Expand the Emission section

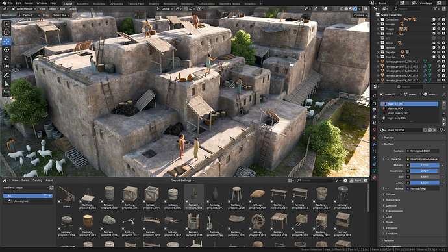pos(392,228)
